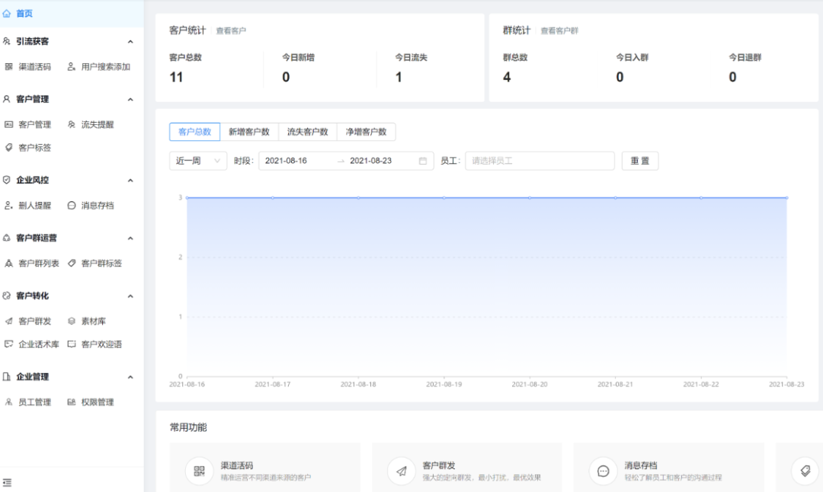This screenshot has height=492, width=823.
Task: Click the 客户群发 sidebar send icon
Action: (x=8, y=321)
